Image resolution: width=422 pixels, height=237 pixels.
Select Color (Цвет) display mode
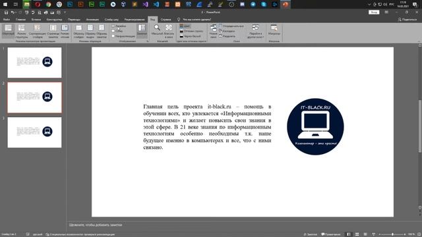click(x=185, y=26)
